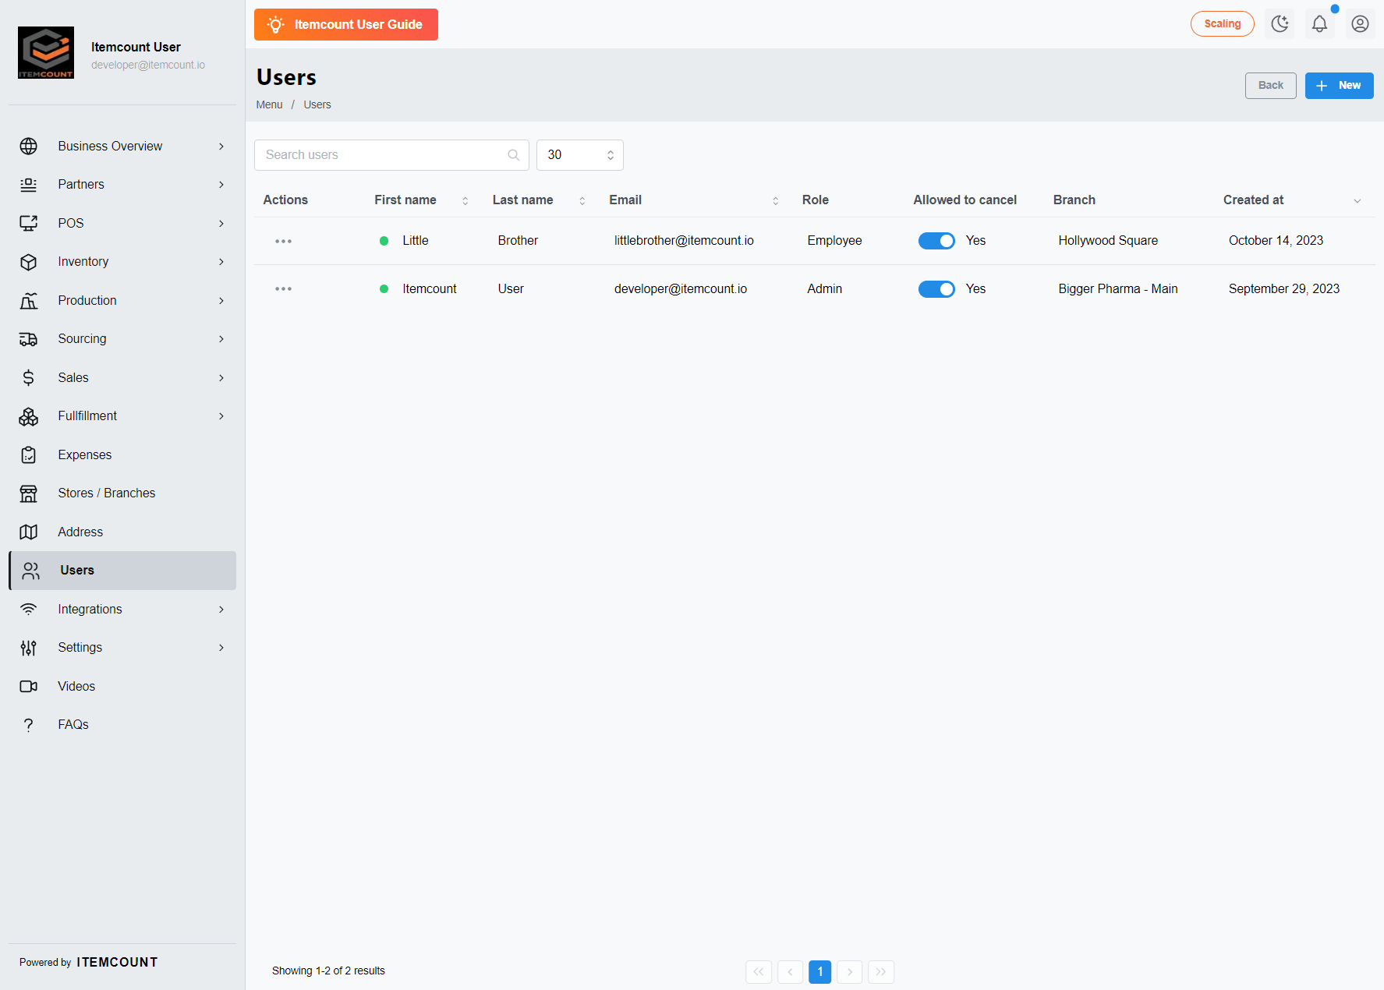Focus the Search users field
The height and width of the screenshot is (990, 1384).
coord(391,155)
